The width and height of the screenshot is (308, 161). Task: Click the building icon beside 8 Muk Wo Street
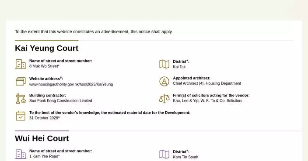(x=21, y=64)
